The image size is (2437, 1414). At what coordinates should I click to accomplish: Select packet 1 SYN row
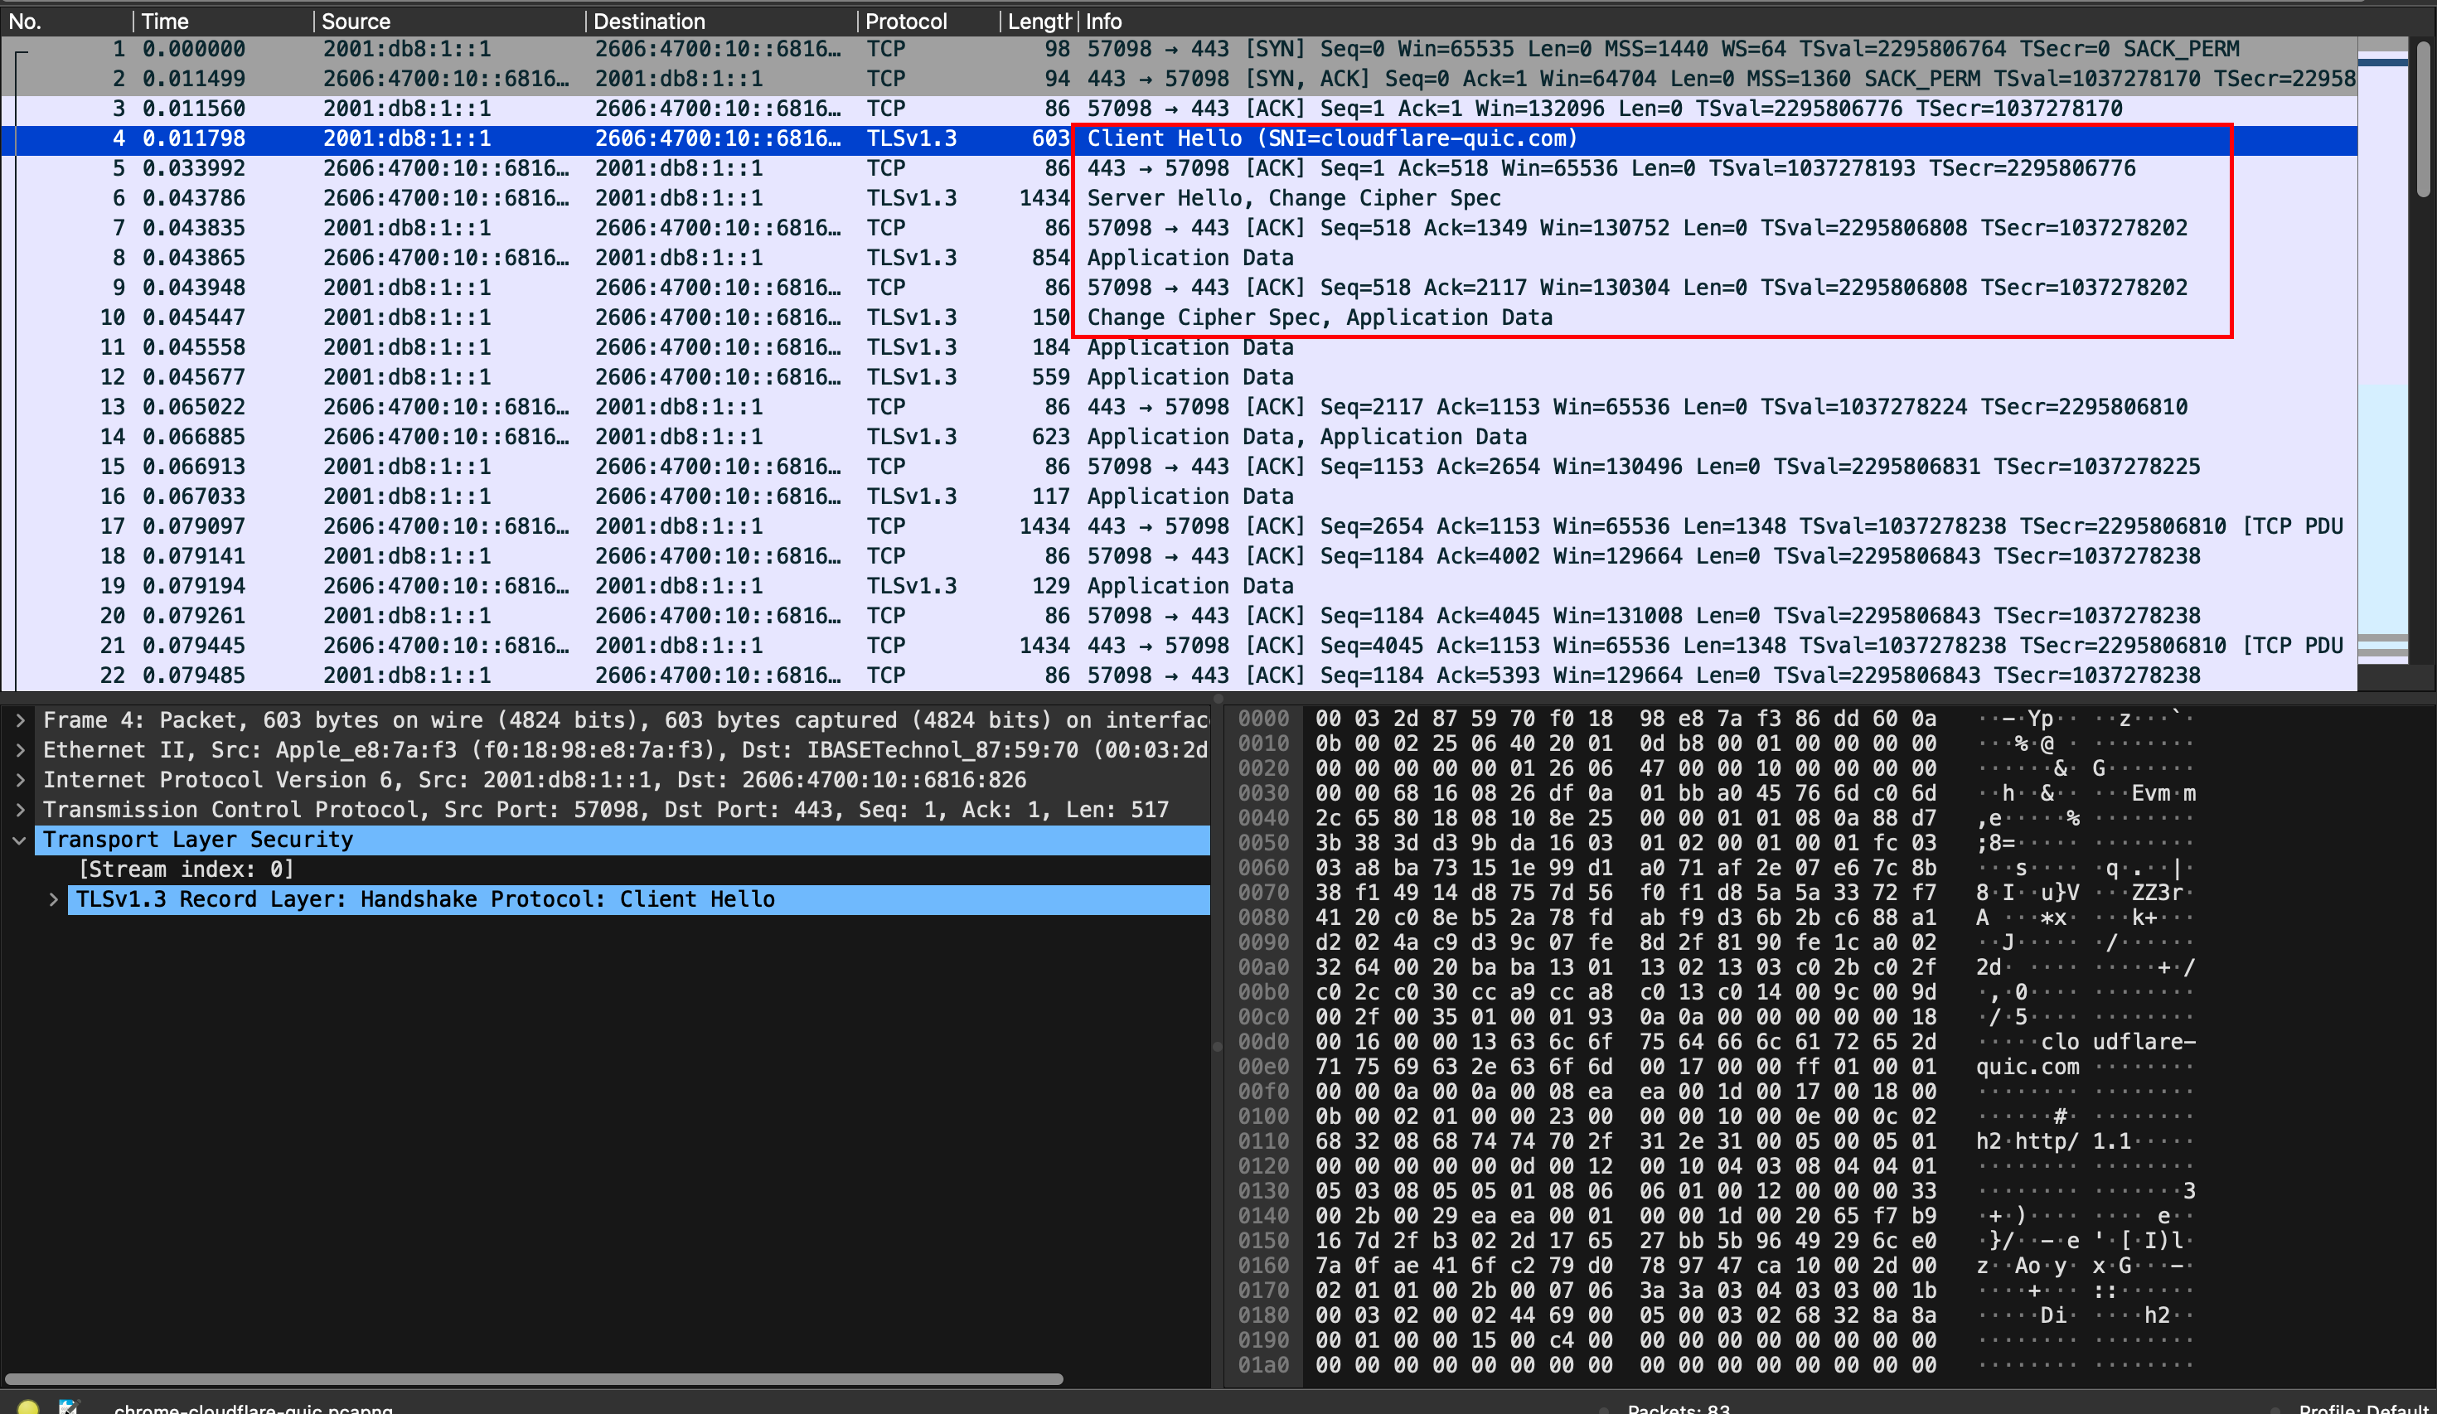click(1179, 50)
